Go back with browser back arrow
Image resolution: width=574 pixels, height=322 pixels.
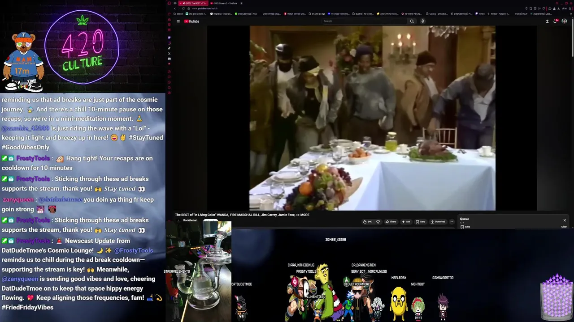[175, 8]
